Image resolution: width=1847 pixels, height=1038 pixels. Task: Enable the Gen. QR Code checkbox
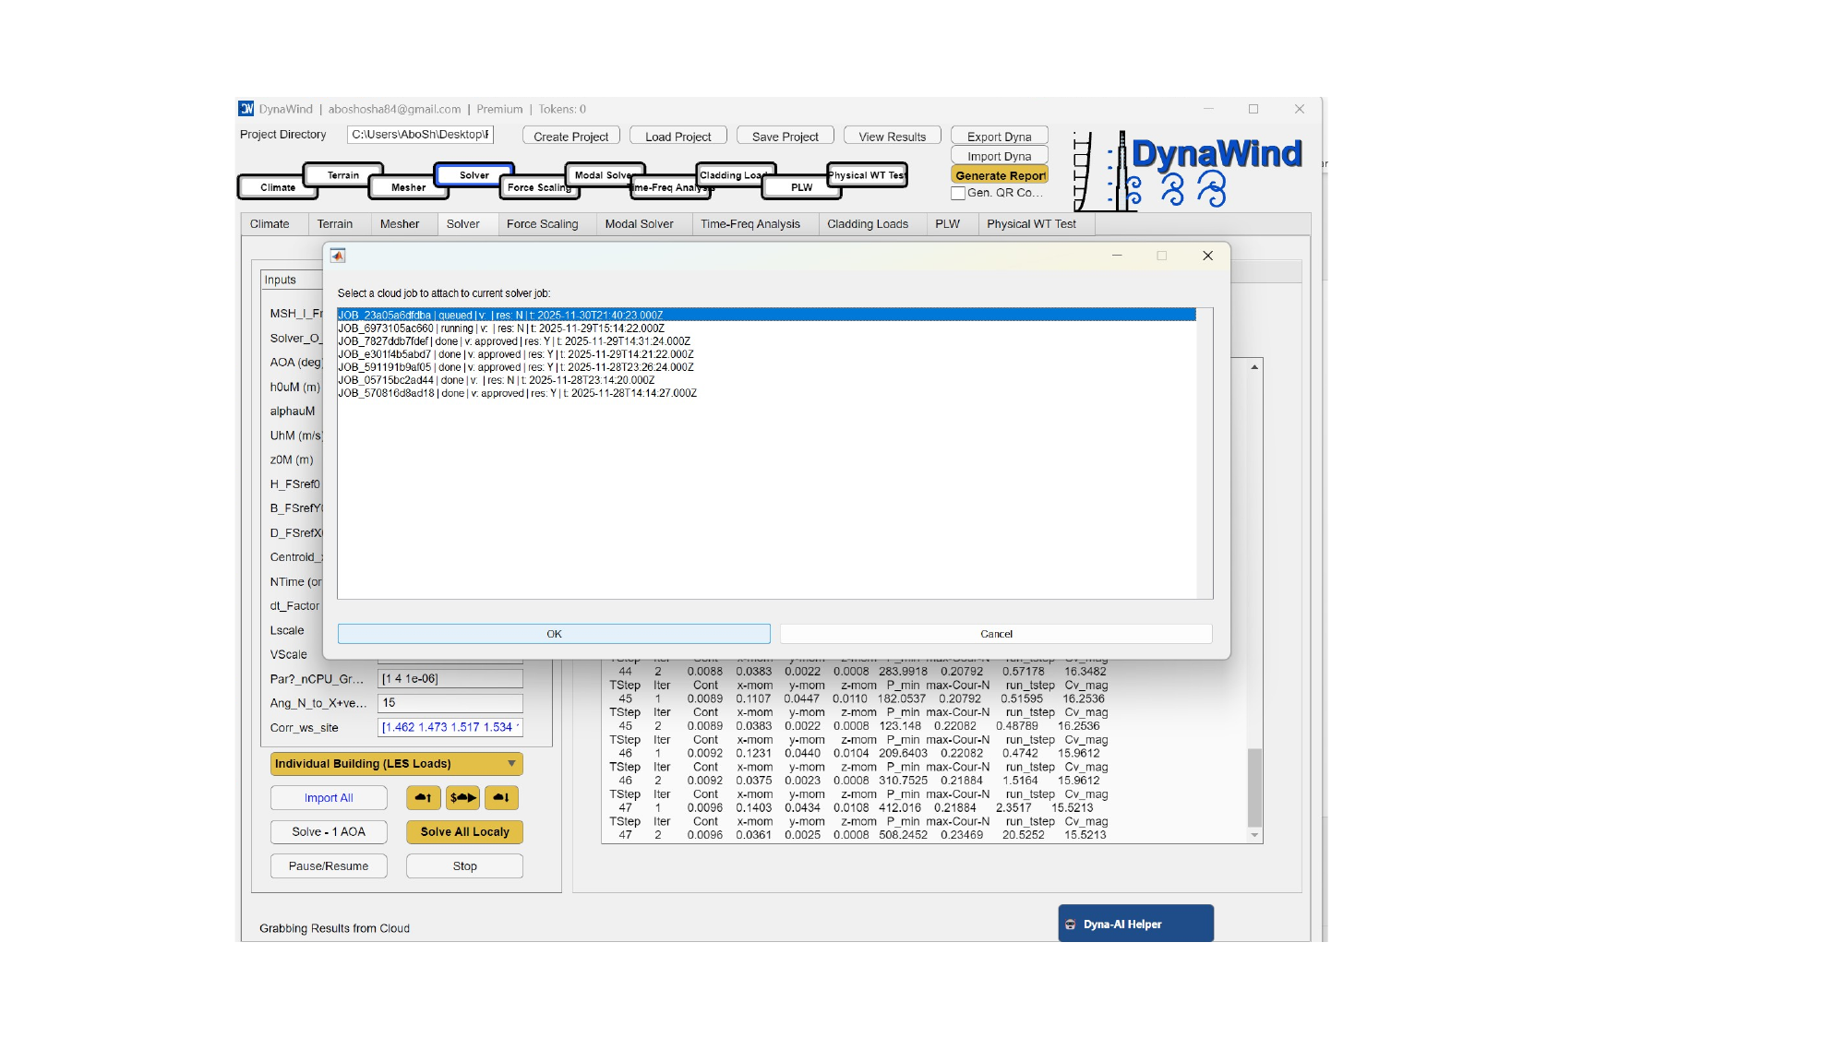(958, 194)
